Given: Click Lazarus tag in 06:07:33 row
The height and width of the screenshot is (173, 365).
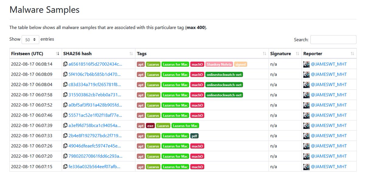Looking at the screenshot, I should point(153,136).
